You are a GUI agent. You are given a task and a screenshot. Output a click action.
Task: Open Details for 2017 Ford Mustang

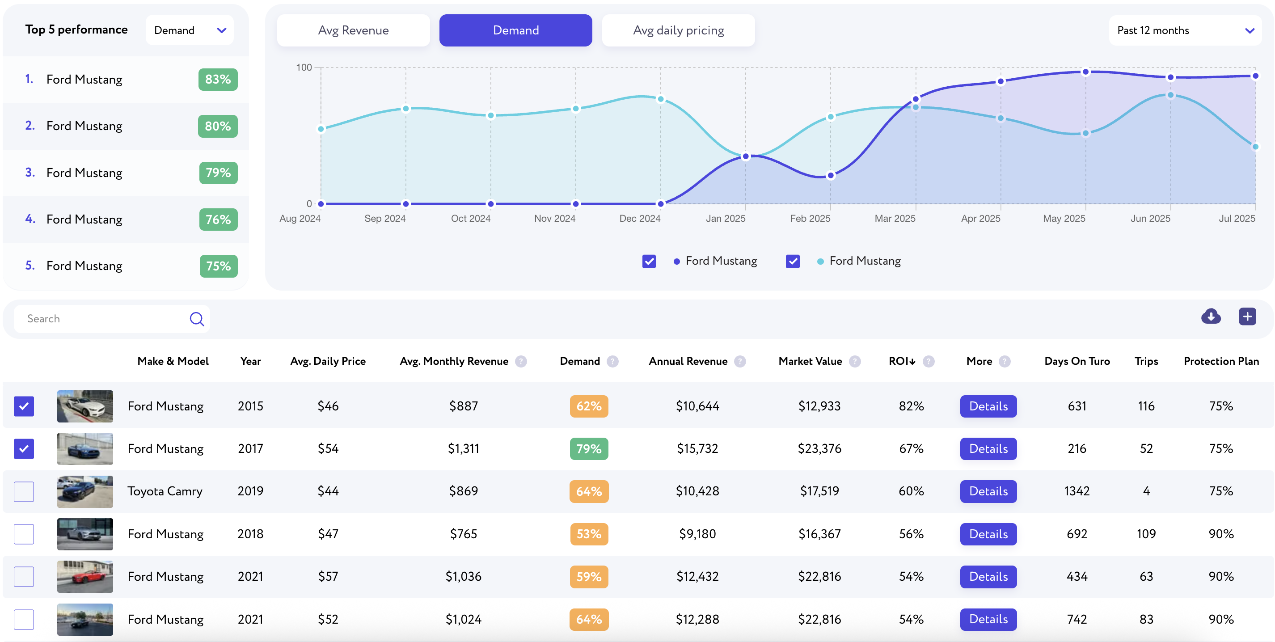[x=988, y=449]
